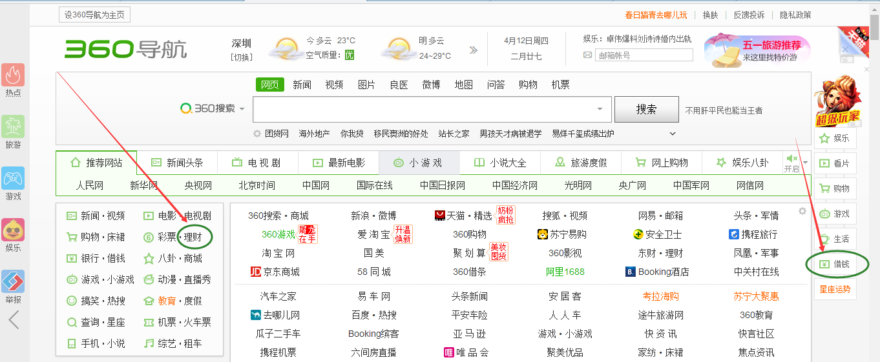Open the 反馈投诉 link
The height and width of the screenshot is (362, 880).
click(x=748, y=15)
